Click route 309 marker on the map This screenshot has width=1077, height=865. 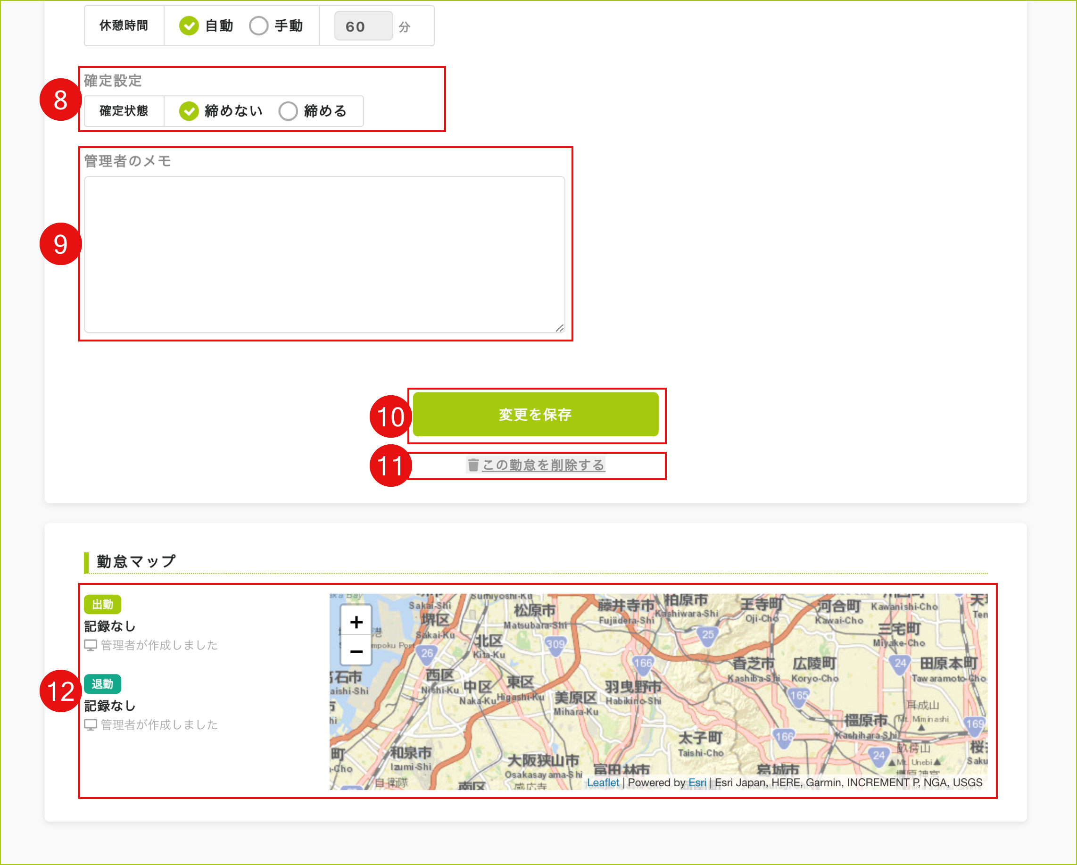click(x=555, y=644)
